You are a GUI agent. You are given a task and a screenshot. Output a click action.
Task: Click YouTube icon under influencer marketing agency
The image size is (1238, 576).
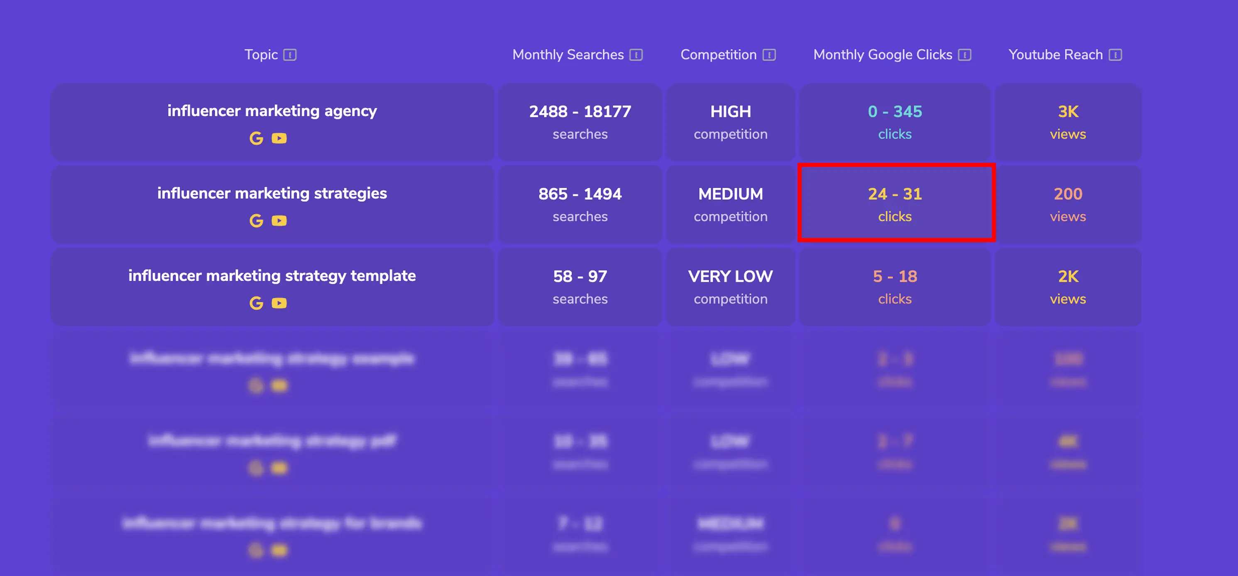pyautogui.click(x=279, y=138)
